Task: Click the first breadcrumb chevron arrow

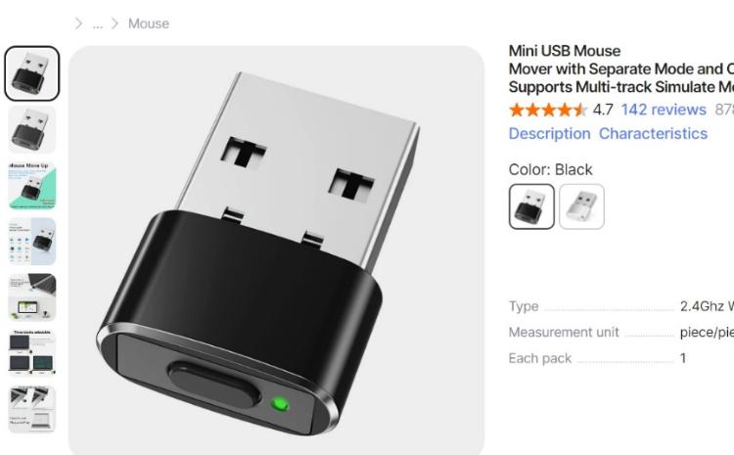Action: (78, 23)
